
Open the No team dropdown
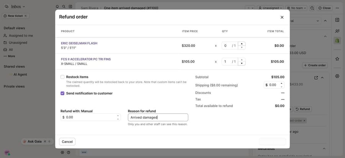tap(296, 8)
